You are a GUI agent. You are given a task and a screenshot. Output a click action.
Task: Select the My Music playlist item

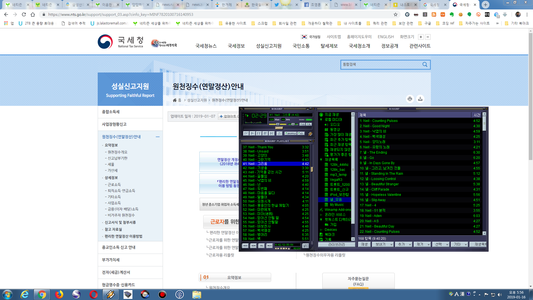(x=337, y=205)
